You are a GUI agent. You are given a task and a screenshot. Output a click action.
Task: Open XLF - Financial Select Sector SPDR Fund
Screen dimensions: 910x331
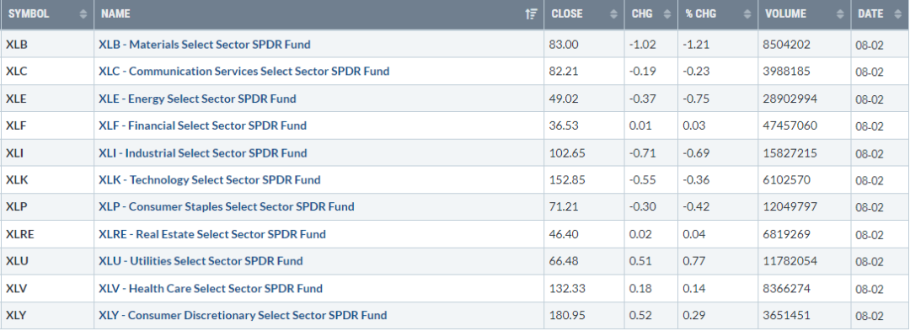point(202,125)
